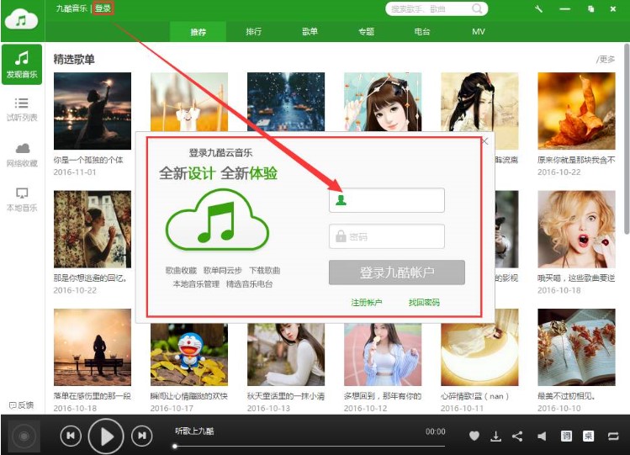
Task: Switch to the 专题 tab
Action: pyautogui.click(x=366, y=32)
